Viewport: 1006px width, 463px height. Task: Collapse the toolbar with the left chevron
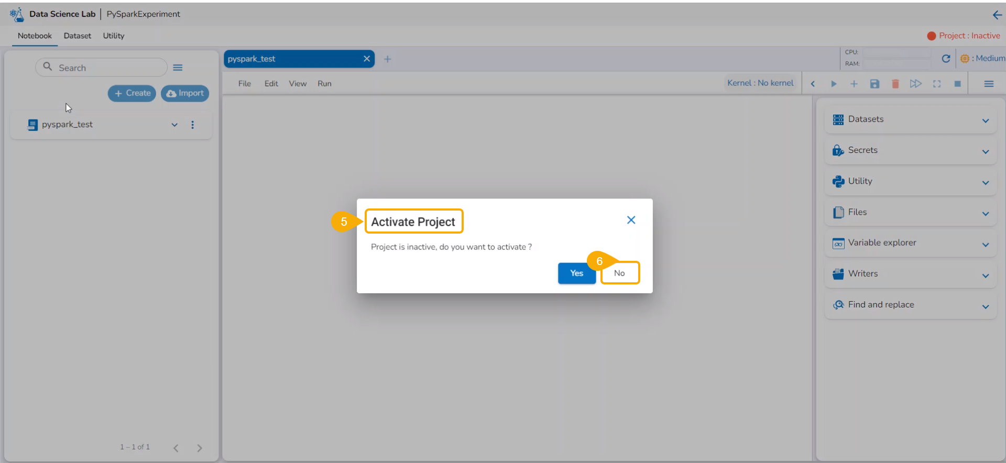(813, 84)
